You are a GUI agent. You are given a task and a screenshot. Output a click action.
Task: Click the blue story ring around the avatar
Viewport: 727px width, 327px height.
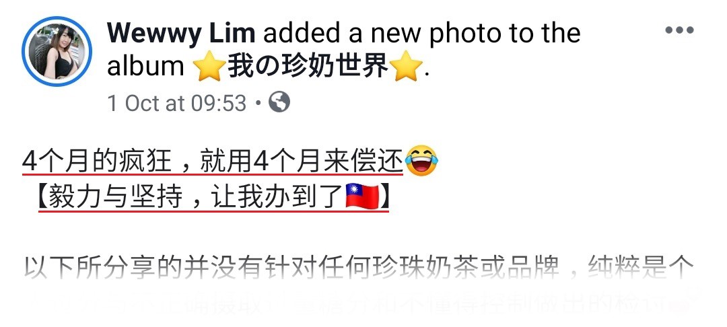(x=57, y=51)
